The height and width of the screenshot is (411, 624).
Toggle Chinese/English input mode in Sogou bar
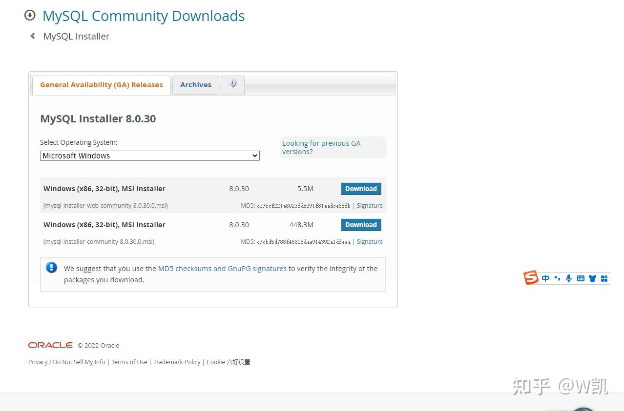(545, 278)
